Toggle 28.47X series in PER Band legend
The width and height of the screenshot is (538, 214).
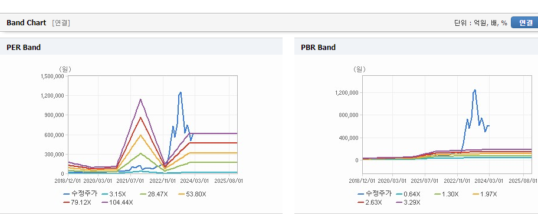point(154,194)
